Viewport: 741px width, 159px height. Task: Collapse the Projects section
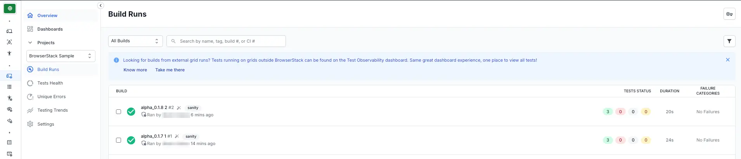coord(30,43)
